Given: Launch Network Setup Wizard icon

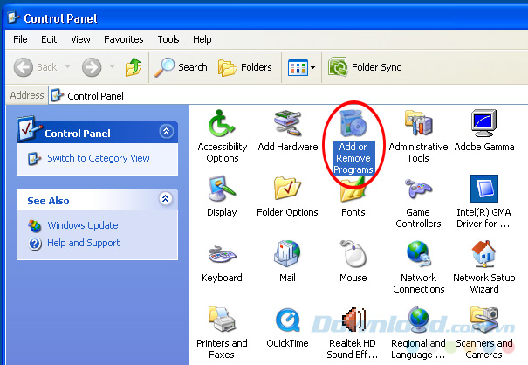Looking at the screenshot, I should pos(483,253).
